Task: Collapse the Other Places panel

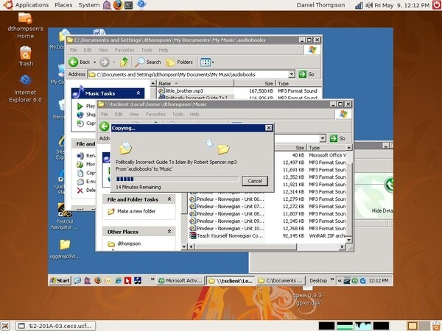Action: [169, 232]
